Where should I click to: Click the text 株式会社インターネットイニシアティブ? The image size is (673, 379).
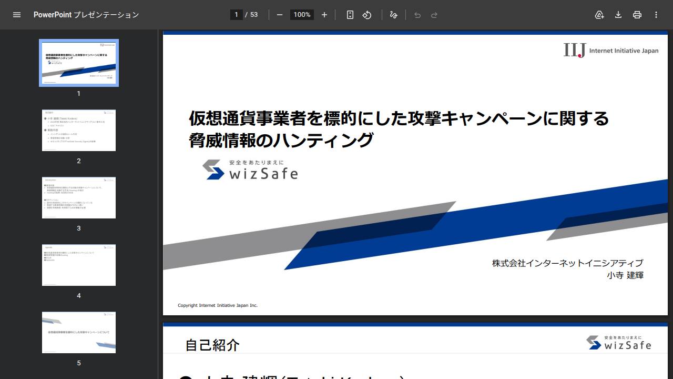coord(567,263)
